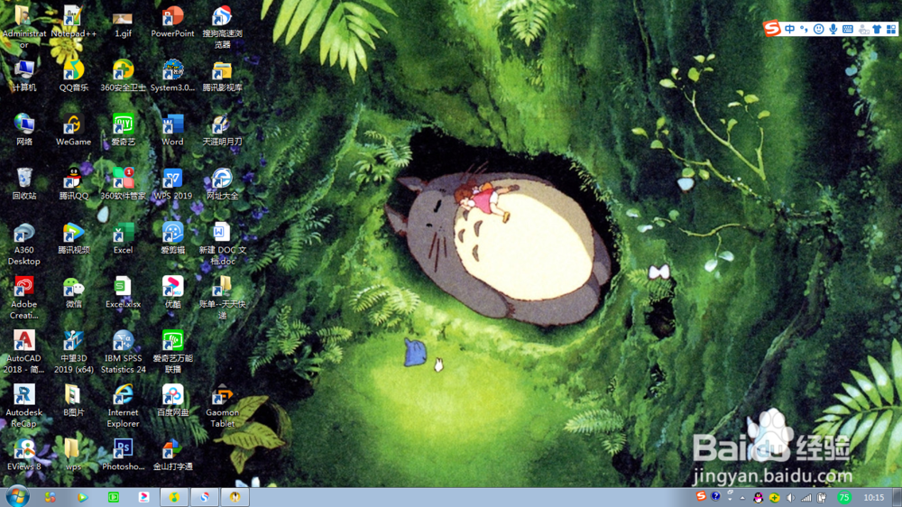Select the 网络 (Network) icon

(24, 130)
